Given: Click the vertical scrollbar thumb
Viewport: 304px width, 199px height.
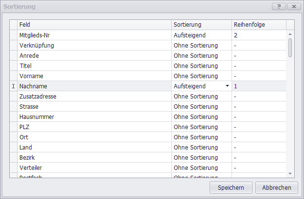Looking at the screenshot, I should pyautogui.click(x=290, y=48).
